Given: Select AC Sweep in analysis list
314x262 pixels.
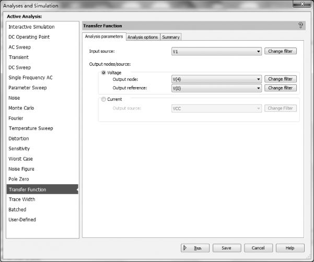Looking at the screenshot, I should pos(42,47).
